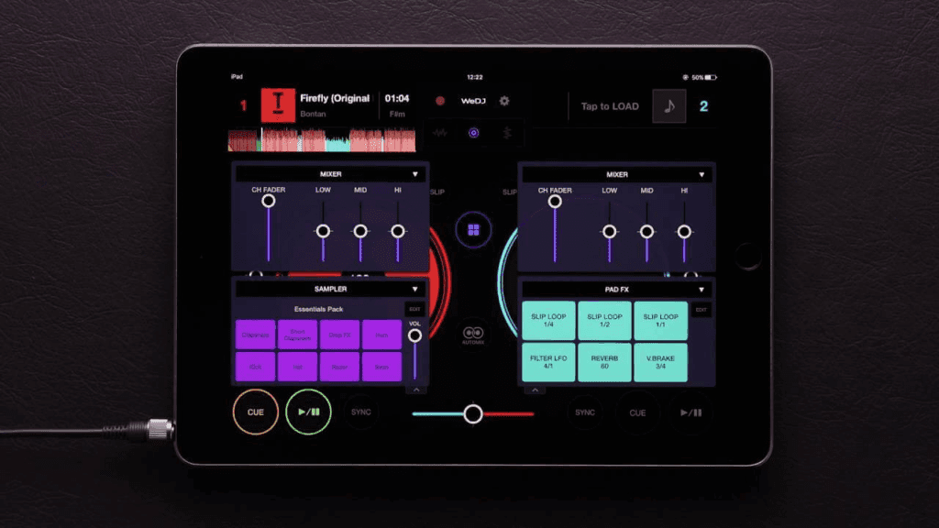Tap the red Firefly track artwork
This screenshot has width=939, height=528.
[x=278, y=105]
